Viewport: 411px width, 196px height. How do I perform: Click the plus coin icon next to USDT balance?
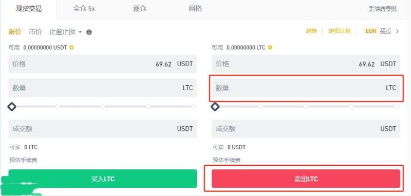pos(71,48)
